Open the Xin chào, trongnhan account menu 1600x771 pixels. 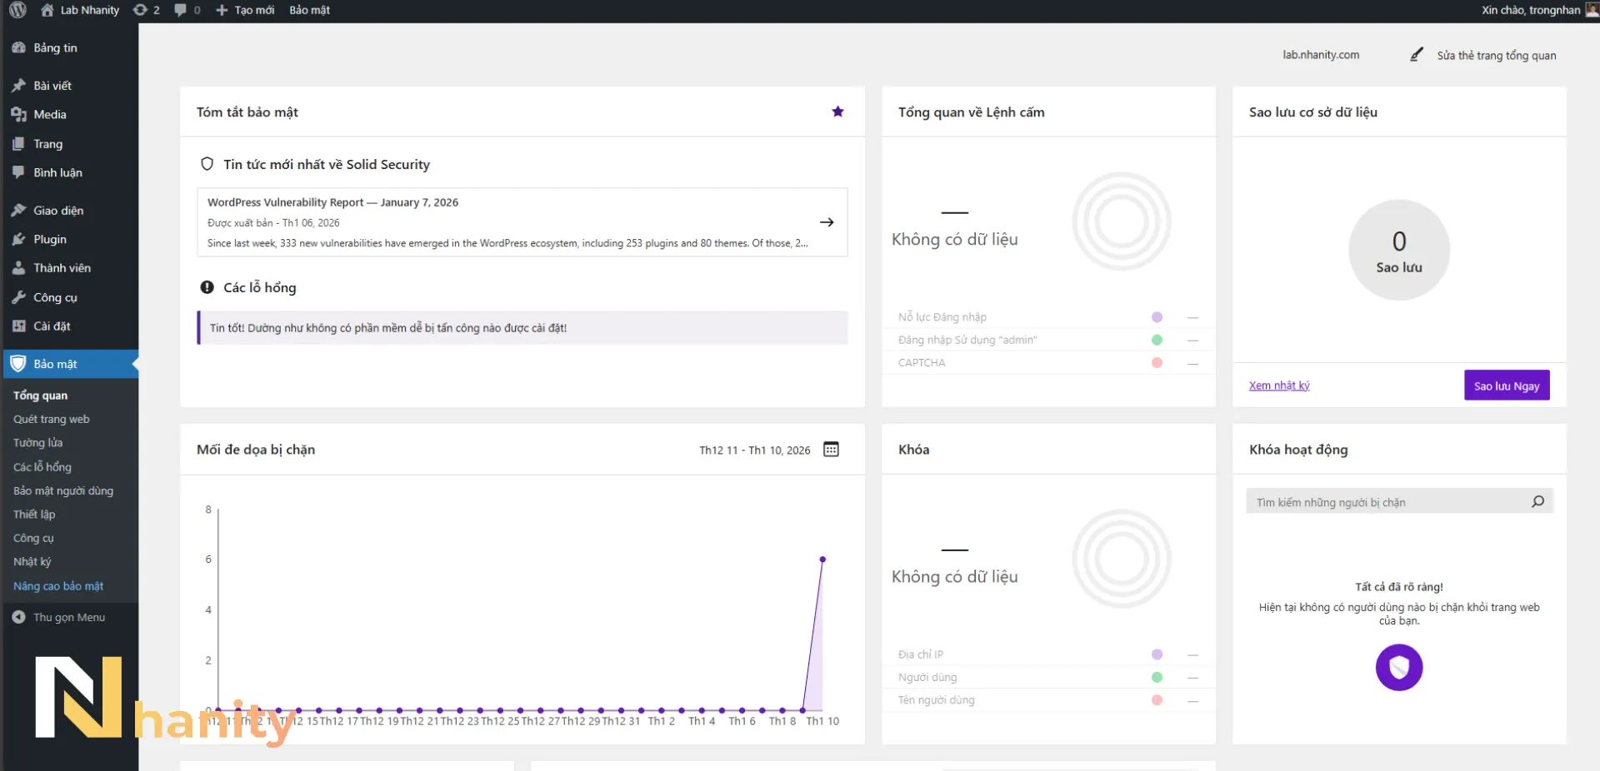click(x=1539, y=10)
